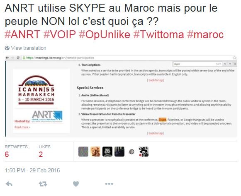
Task: Open the KANE profile avatar
Action: (144, 152)
